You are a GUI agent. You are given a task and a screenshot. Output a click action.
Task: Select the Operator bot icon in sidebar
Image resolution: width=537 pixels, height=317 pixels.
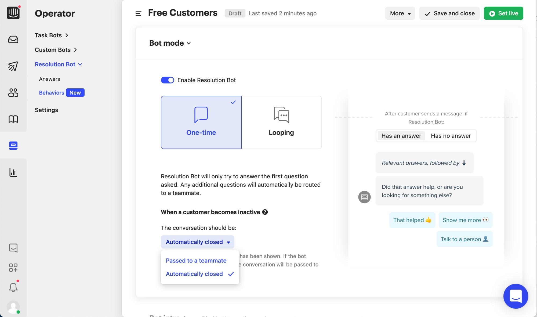pos(13,145)
